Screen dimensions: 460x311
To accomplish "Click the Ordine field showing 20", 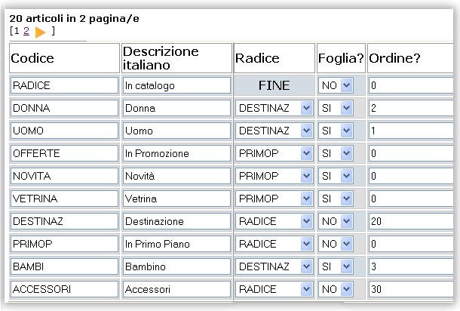I will pyautogui.click(x=411, y=221).
